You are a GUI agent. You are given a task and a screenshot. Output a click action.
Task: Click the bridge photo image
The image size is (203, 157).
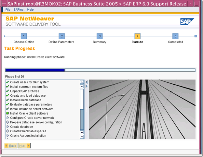(x=142, y=109)
